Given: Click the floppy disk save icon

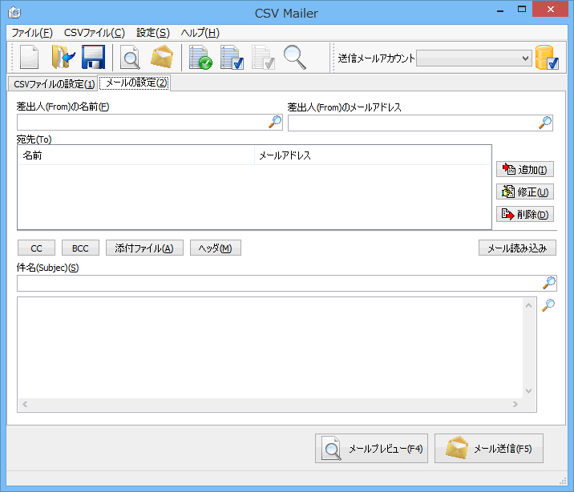Looking at the screenshot, I should coord(94,58).
